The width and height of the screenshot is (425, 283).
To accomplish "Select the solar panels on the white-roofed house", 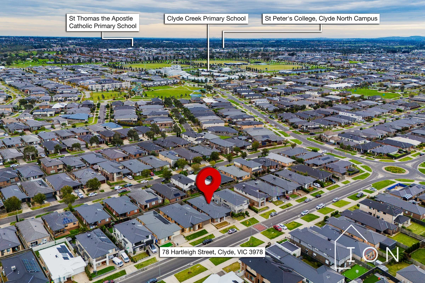I will pyautogui.click(x=65, y=252).
